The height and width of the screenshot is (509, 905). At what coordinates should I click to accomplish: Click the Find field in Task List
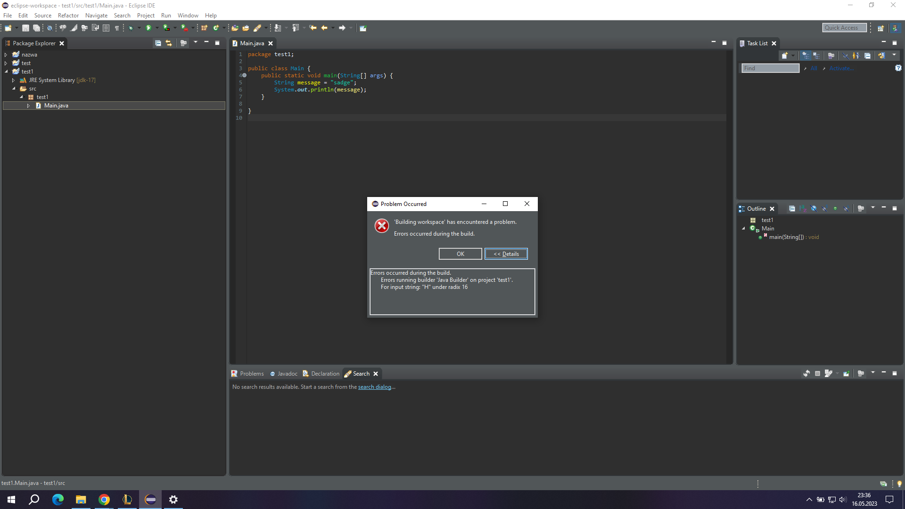770,68
